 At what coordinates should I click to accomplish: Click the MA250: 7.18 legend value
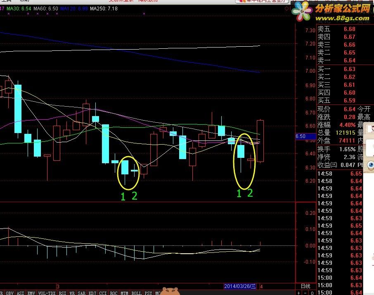104,9
